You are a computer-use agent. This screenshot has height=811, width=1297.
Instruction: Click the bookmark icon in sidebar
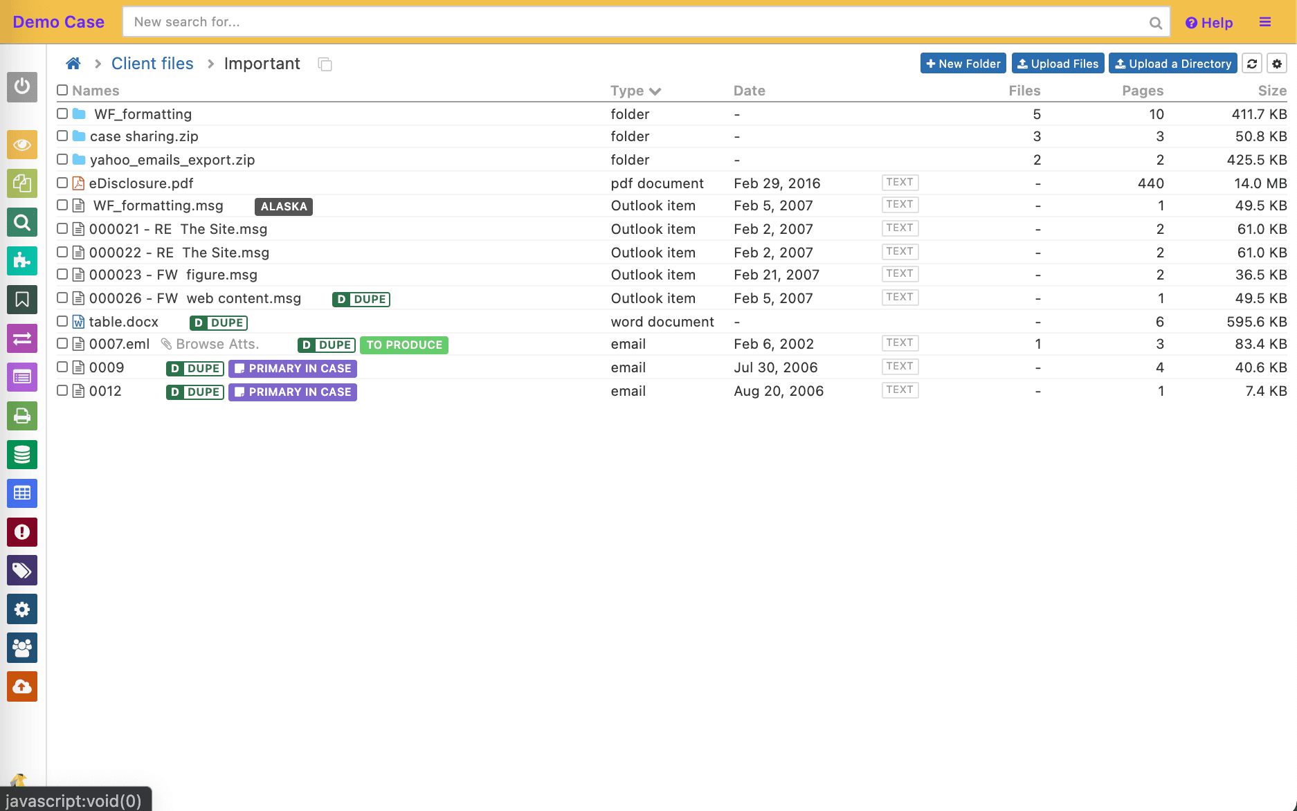[x=22, y=300]
